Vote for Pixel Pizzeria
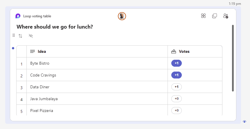Image resolution: width=250 pixels, height=129 pixels. click(177, 110)
